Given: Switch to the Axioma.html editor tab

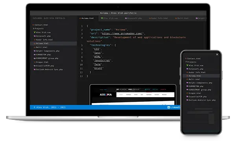Looking at the screenshot, I should [87, 18].
